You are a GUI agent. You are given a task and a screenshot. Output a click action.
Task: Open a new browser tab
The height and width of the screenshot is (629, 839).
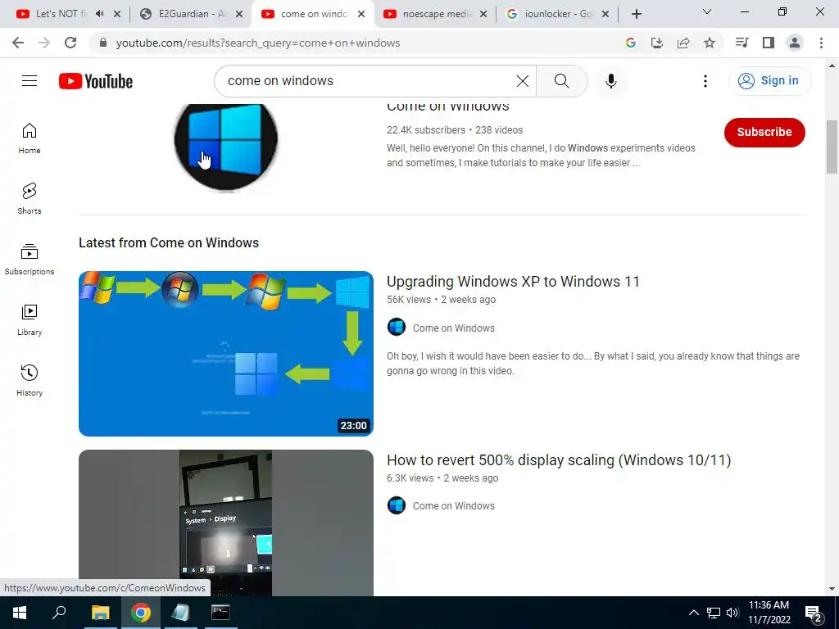click(x=636, y=15)
